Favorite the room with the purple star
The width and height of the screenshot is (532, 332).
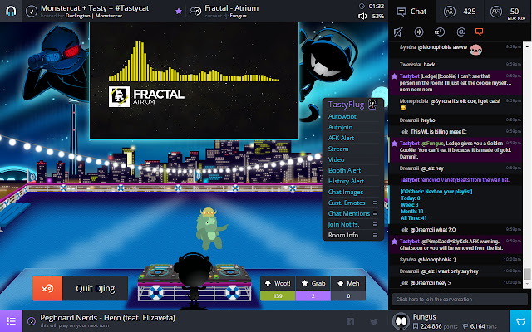[x=179, y=12]
